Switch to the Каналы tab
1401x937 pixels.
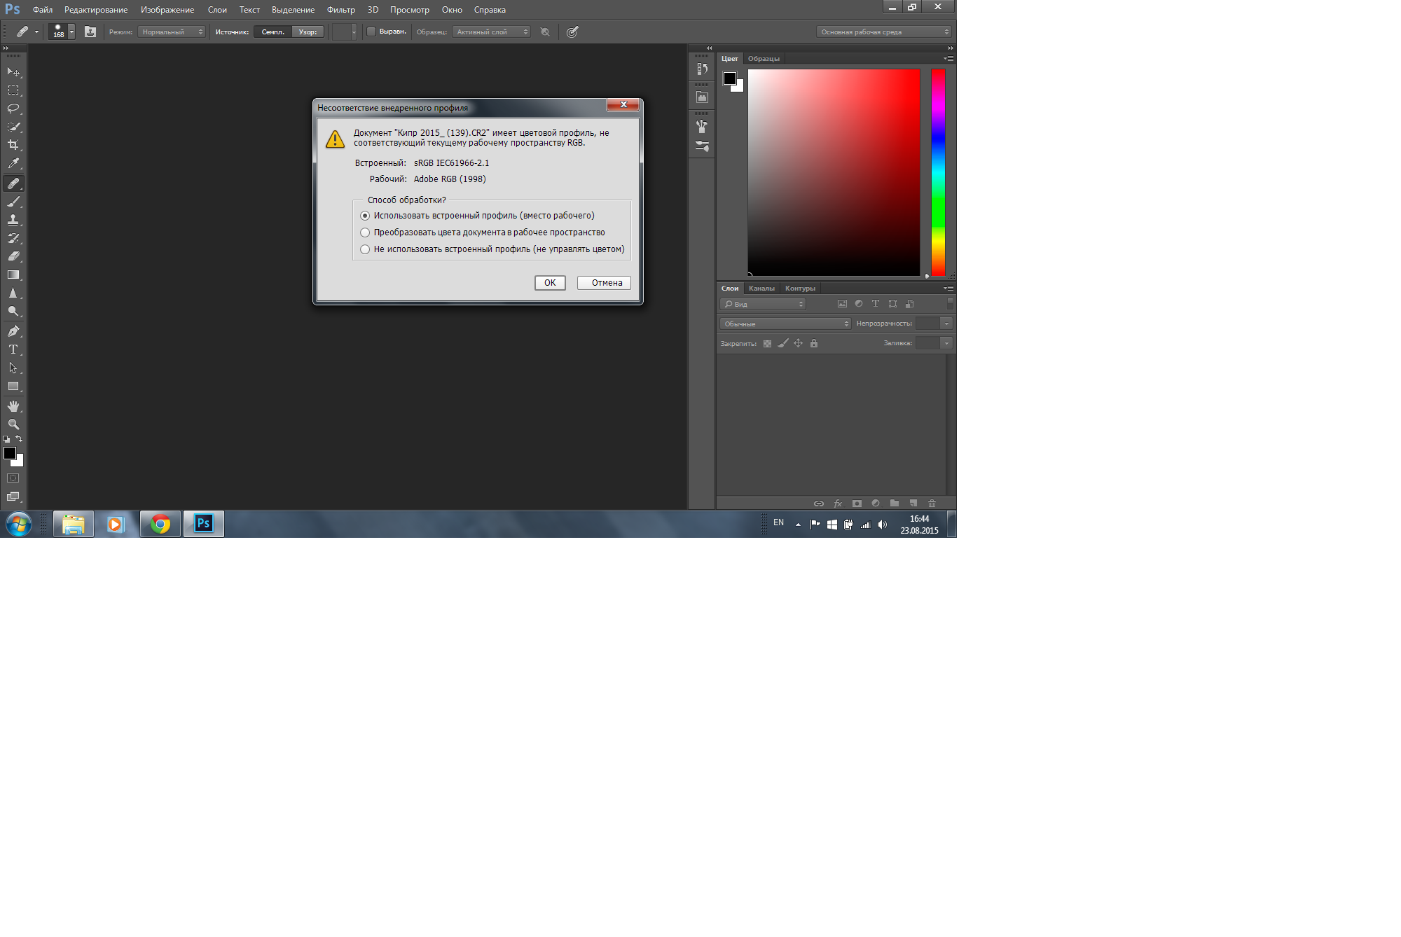click(761, 289)
